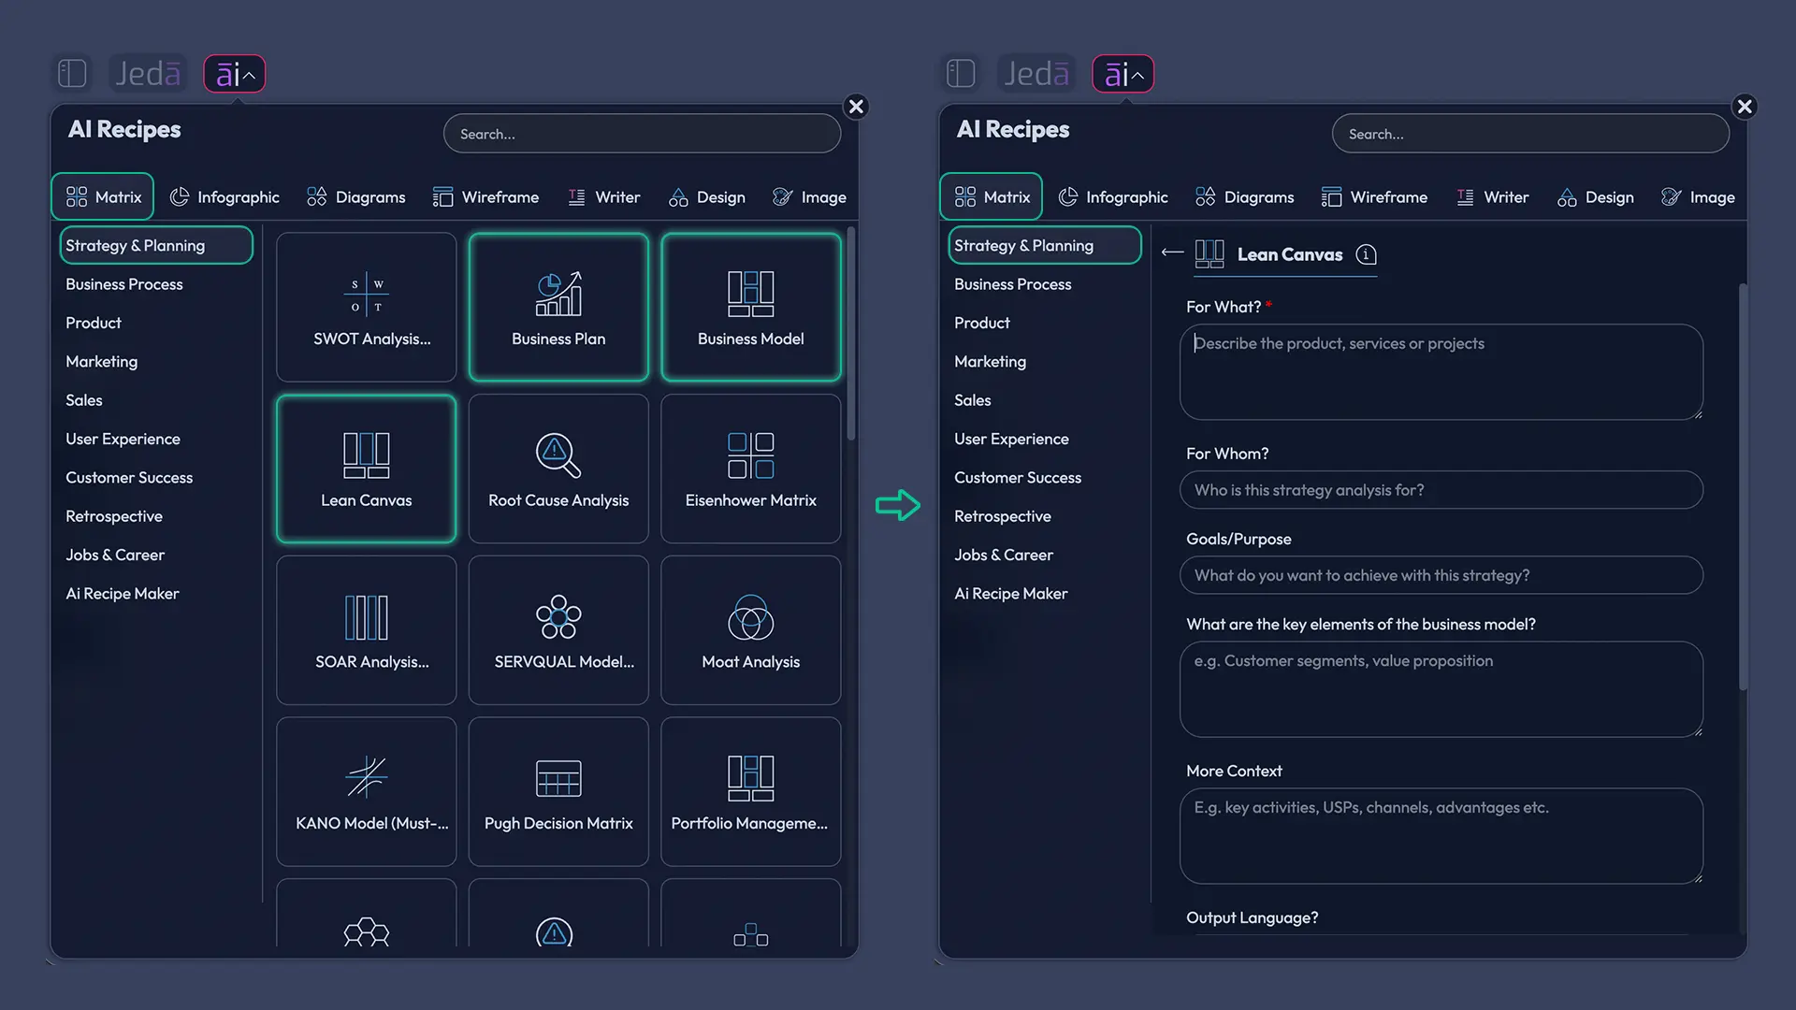Open the Root Cause Analysis recipe

[x=558, y=469]
